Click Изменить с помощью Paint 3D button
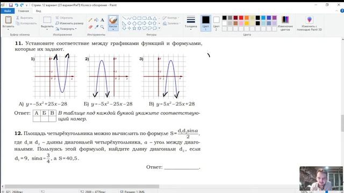Viewport: 344px width, 193px height. [310, 23]
